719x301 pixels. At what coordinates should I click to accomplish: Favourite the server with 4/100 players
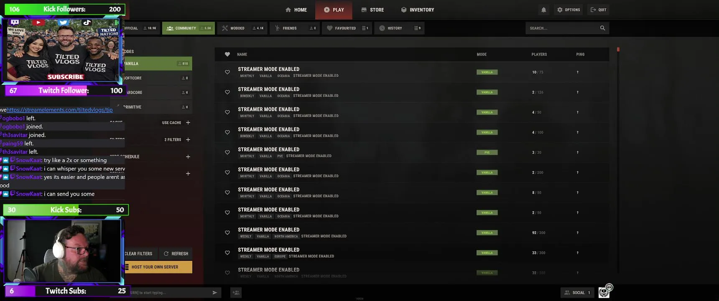click(x=227, y=133)
